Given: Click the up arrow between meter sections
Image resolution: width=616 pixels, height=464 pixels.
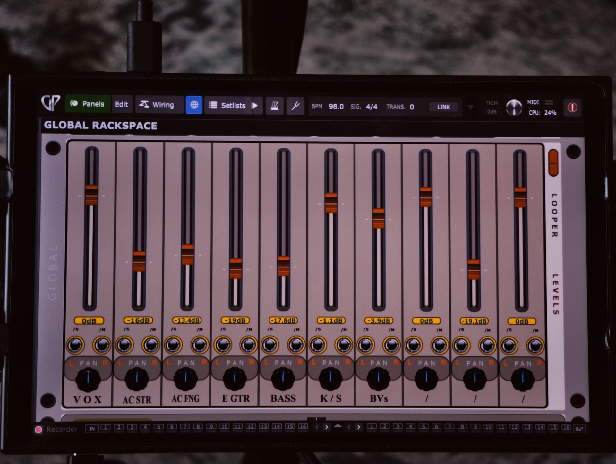Looking at the screenshot, I should coord(338,426).
